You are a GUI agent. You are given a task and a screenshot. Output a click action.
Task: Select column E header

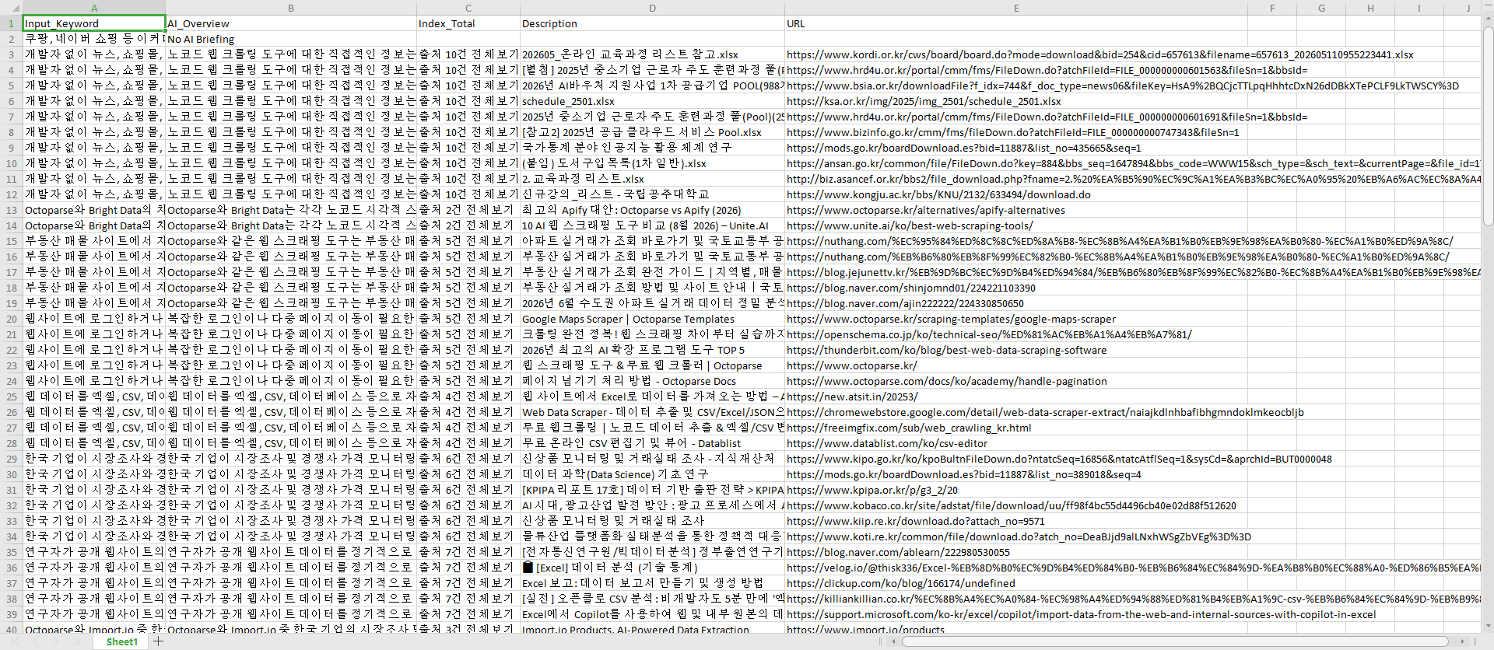1016,8
